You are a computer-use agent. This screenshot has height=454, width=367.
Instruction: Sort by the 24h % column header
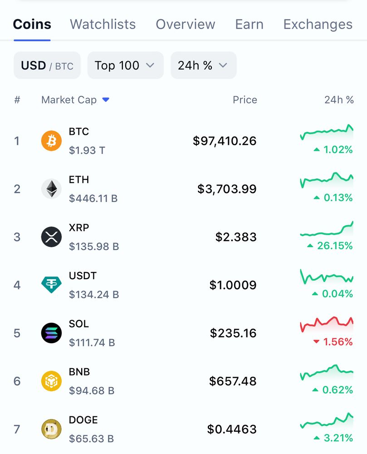point(339,100)
